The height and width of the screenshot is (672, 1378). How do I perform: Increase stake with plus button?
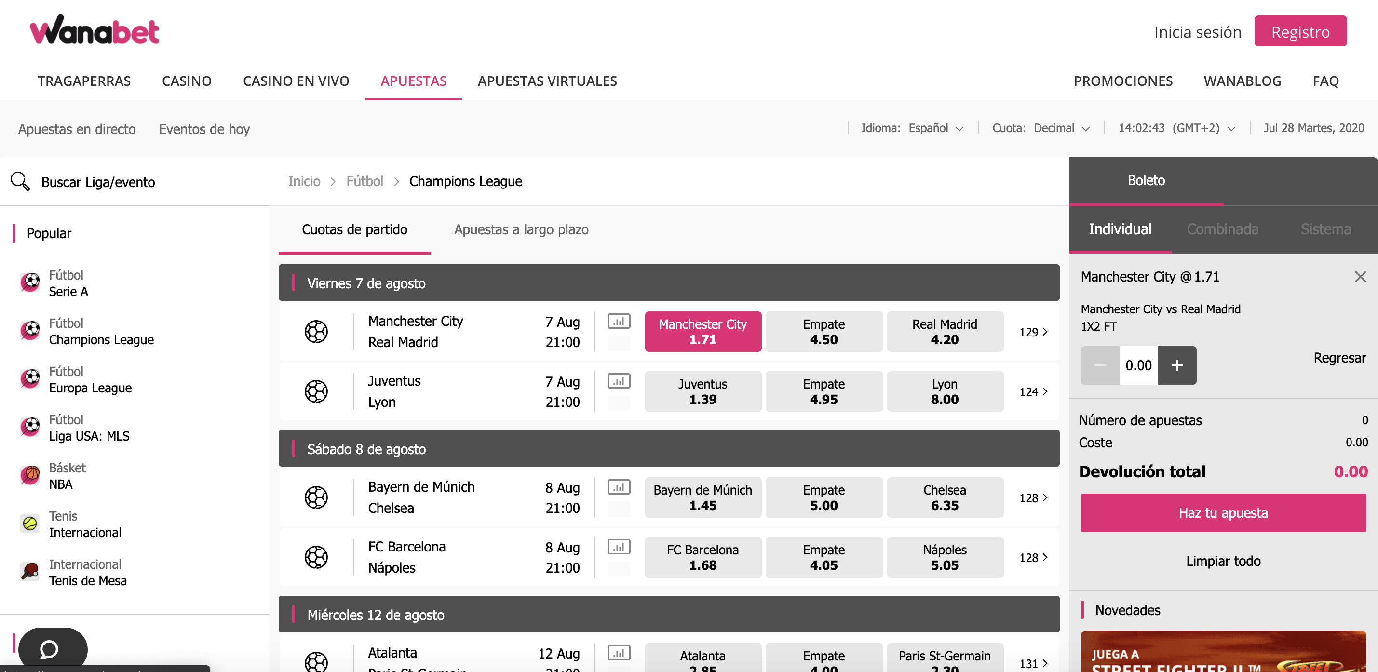(x=1177, y=365)
